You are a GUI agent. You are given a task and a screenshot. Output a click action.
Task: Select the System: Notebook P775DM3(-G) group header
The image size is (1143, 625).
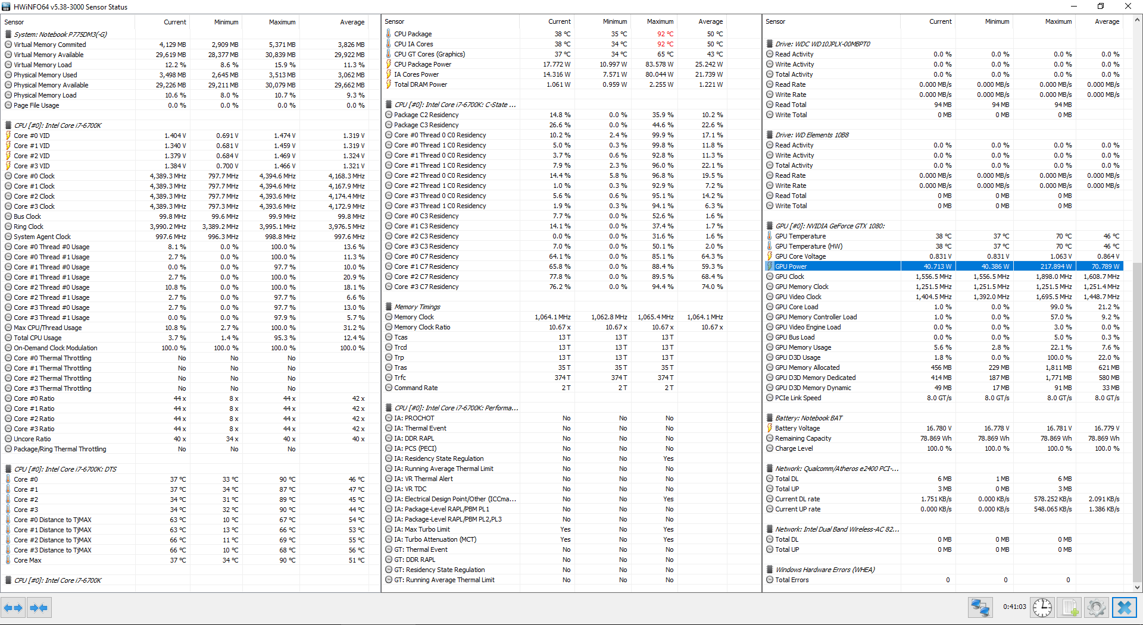pyautogui.click(x=60, y=34)
